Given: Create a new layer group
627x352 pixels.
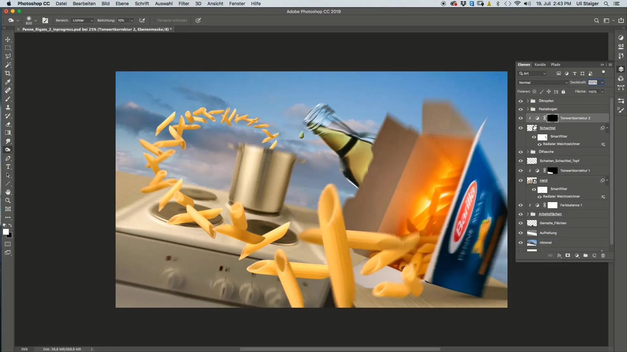Looking at the screenshot, I should pos(586,256).
